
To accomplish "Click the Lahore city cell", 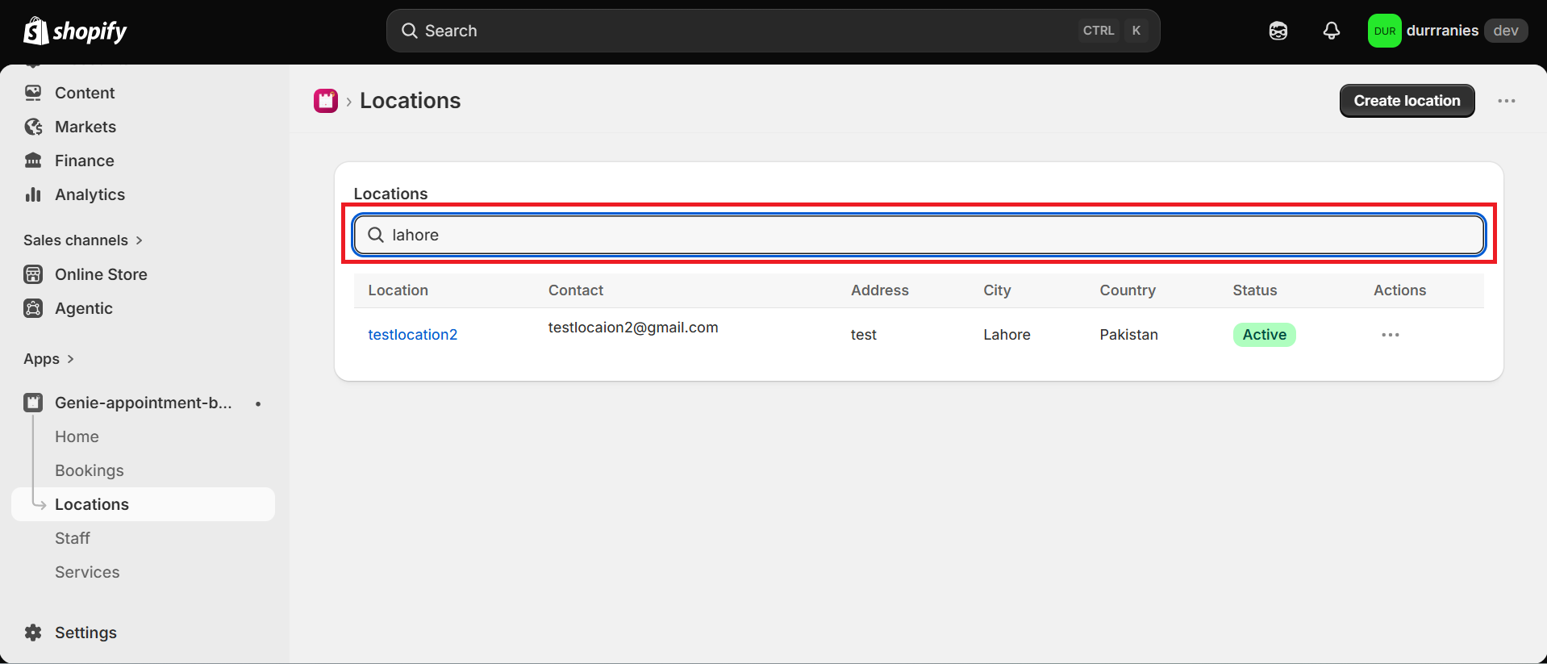I will (x=1007, y=335).
